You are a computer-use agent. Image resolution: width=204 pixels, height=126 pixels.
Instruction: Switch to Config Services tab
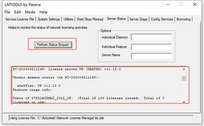pyautogui.click(x=162, y=19)
